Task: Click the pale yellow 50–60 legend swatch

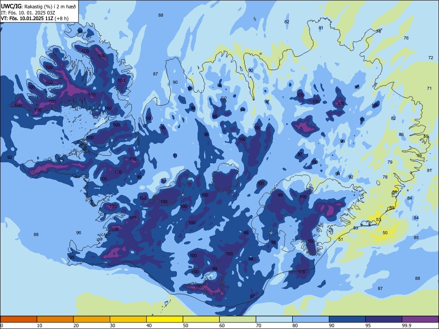Action: point(201,319)
